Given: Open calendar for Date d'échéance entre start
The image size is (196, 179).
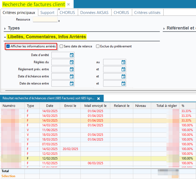Looking at the screenshot, I should click(x=72, y=76).
